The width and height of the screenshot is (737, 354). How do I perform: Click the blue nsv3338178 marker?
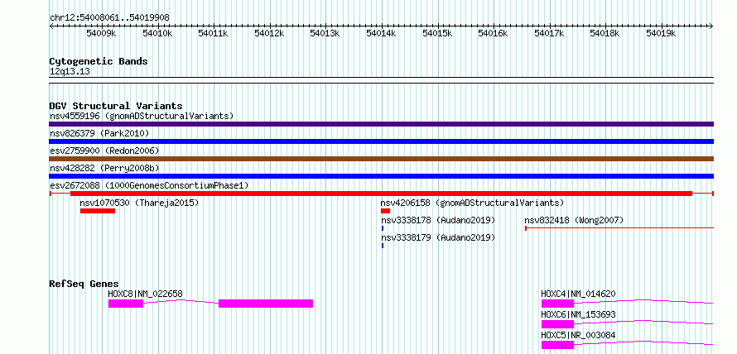click(383, 228)
